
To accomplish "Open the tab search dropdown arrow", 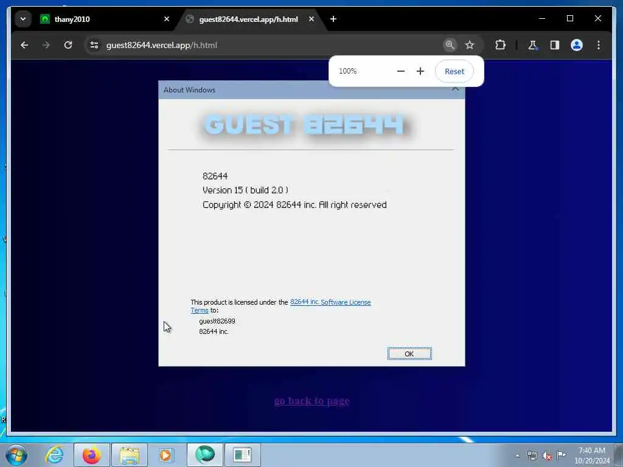I will tap(23, 19).
